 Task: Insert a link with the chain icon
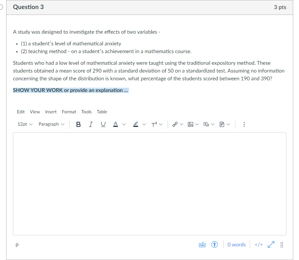pyautogui.click(x=175, y=124)
